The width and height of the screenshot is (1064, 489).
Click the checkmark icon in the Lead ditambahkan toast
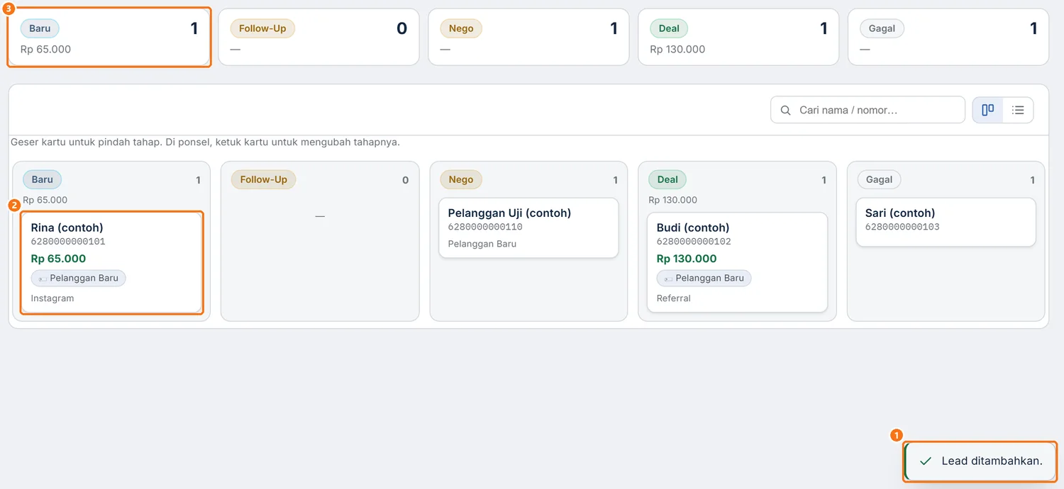(x=925, y=461)
